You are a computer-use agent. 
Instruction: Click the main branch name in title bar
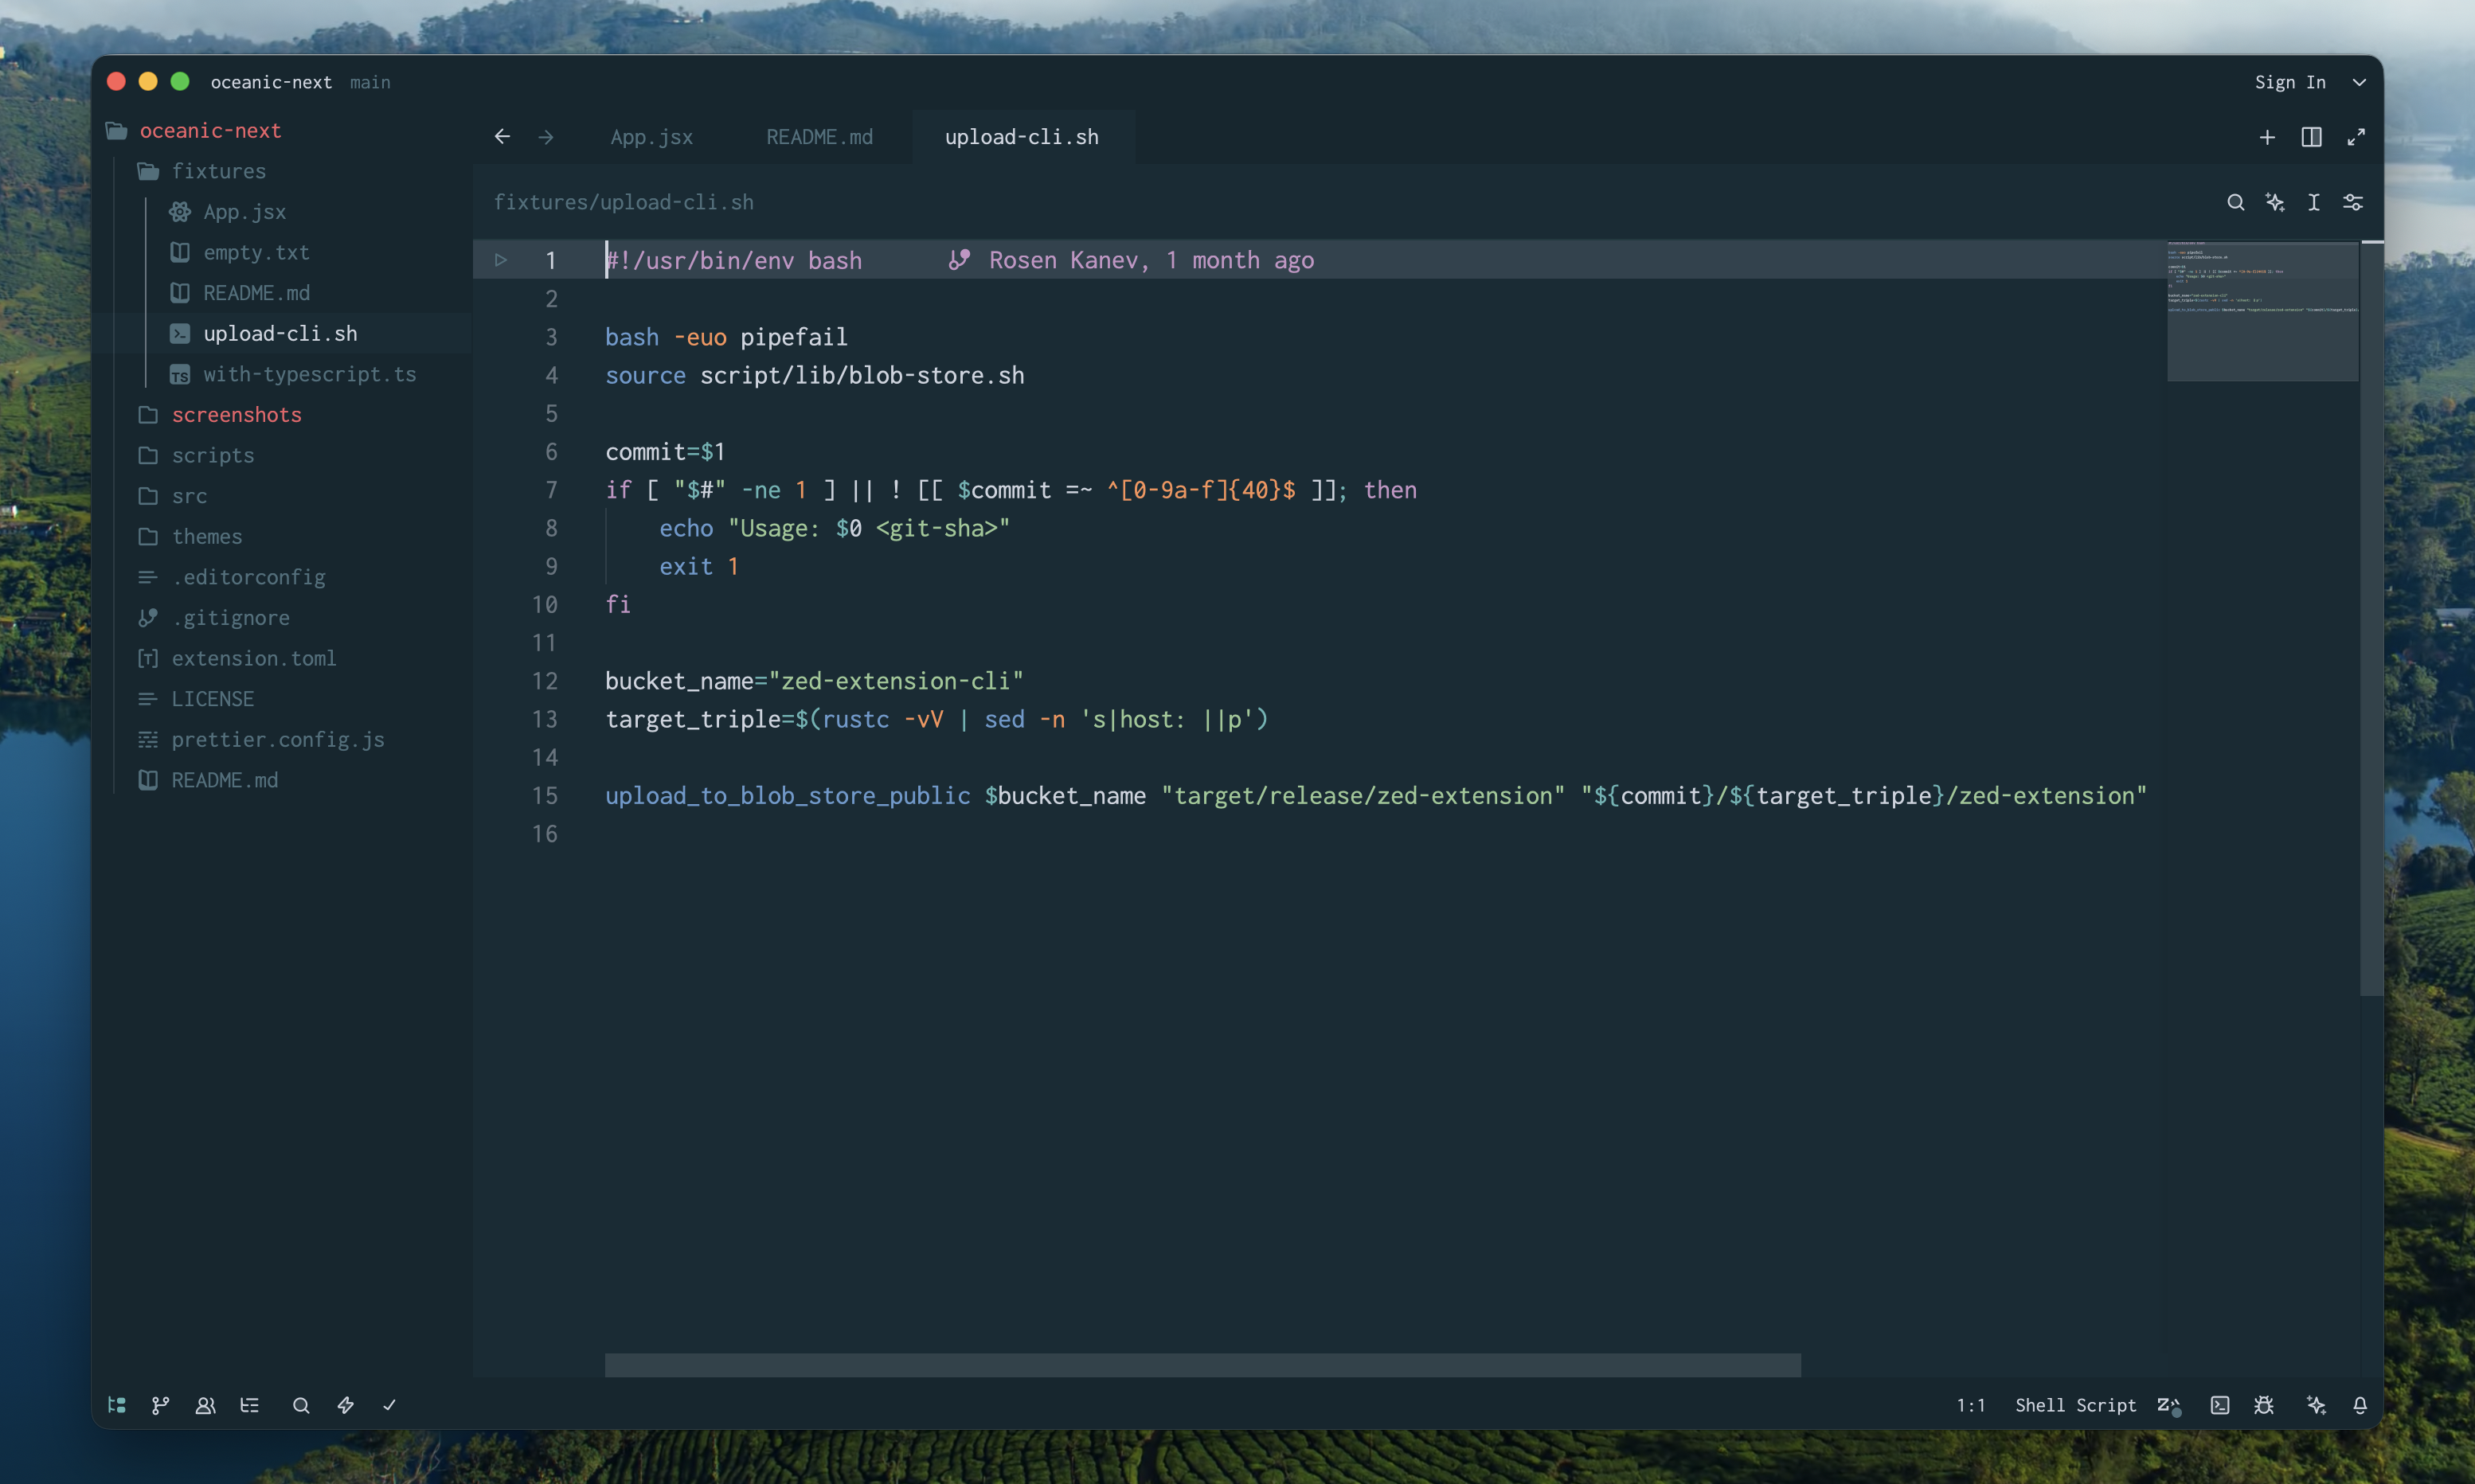[370, 82]
